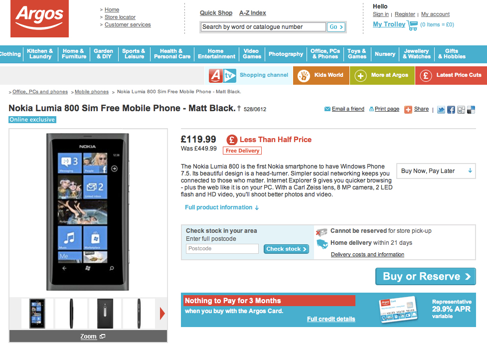The height and width of the screenshot is (344, 487).
Task: Click next arrow in thumbnail carousel
Action: [162, 314]
